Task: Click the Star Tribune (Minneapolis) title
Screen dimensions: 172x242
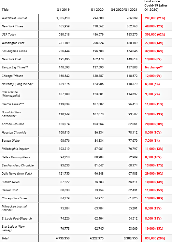Action: point(11,94)
